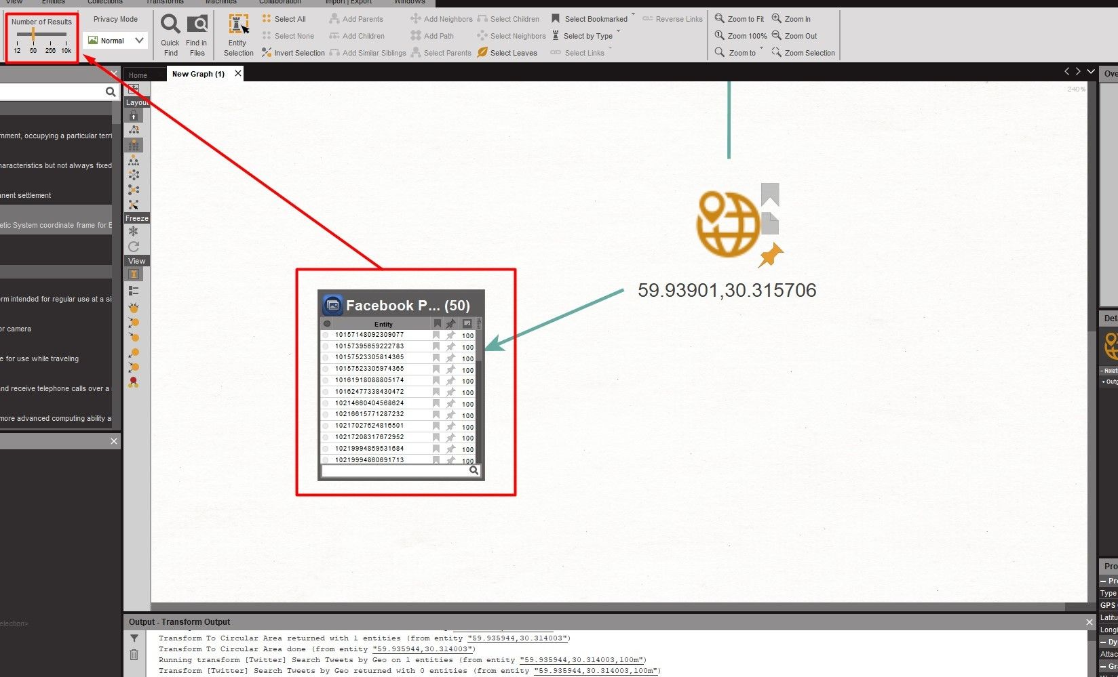Filter the Transform Output panel
Screen dimensions: 1118x677
(134, 638)
